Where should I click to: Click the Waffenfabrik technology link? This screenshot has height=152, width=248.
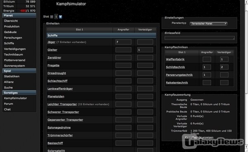tap(175, 60)
